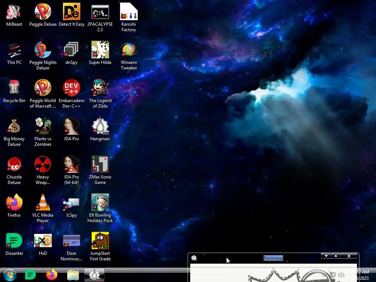
Task: Select the This PC desktop icon
Action: (x=14, y=53)
